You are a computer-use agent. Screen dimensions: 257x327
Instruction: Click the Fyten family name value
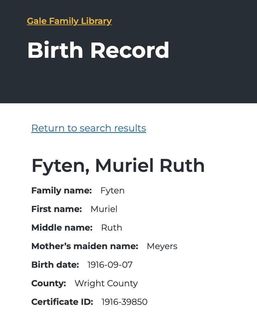click(x=112, y=190)
